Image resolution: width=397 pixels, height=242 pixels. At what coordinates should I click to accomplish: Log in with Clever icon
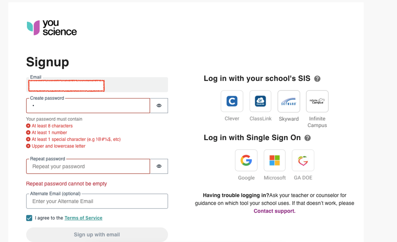click(232, 101)
